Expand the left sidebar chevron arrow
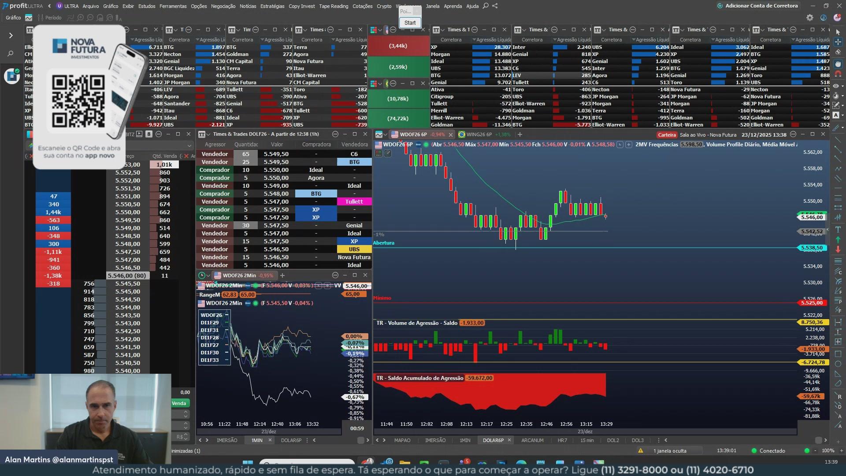The height and width of the screenshot is (476, 846). pyautogui.click(x=11, y=35)
